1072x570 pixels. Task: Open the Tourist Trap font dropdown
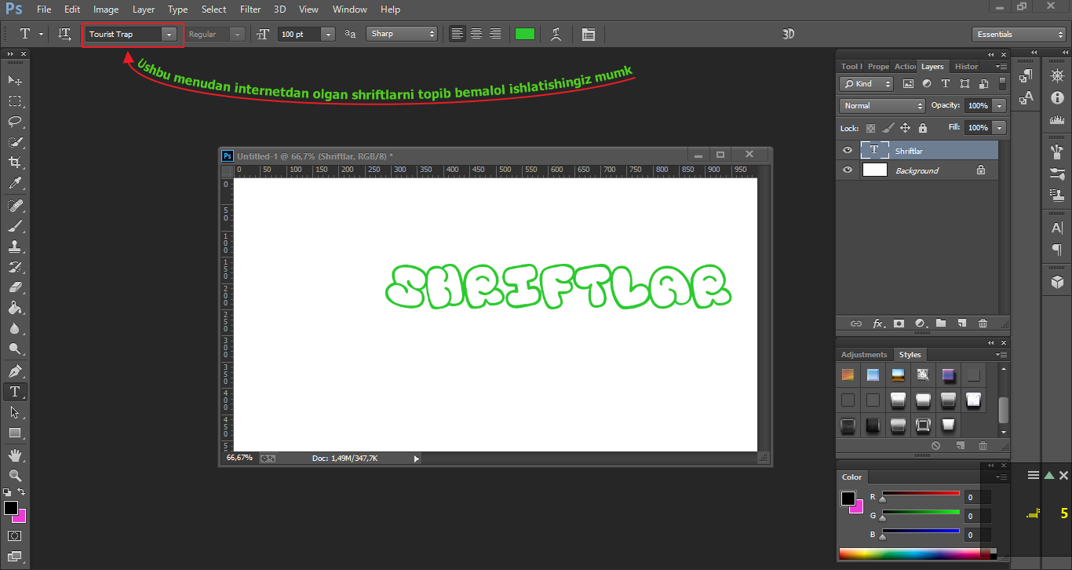pos(169,35)
